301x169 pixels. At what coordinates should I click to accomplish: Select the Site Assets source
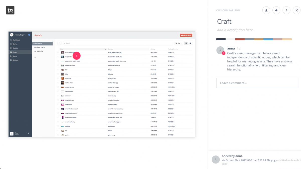(x=42, y=44)
